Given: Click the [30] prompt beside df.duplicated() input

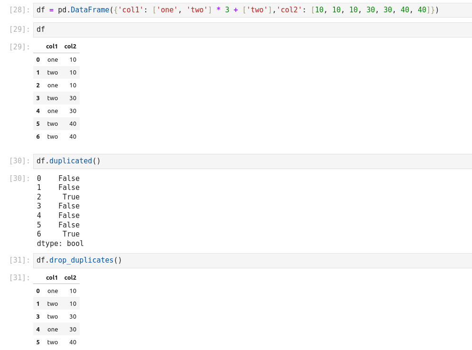Looking at the screenshot, I should point(19,161).
